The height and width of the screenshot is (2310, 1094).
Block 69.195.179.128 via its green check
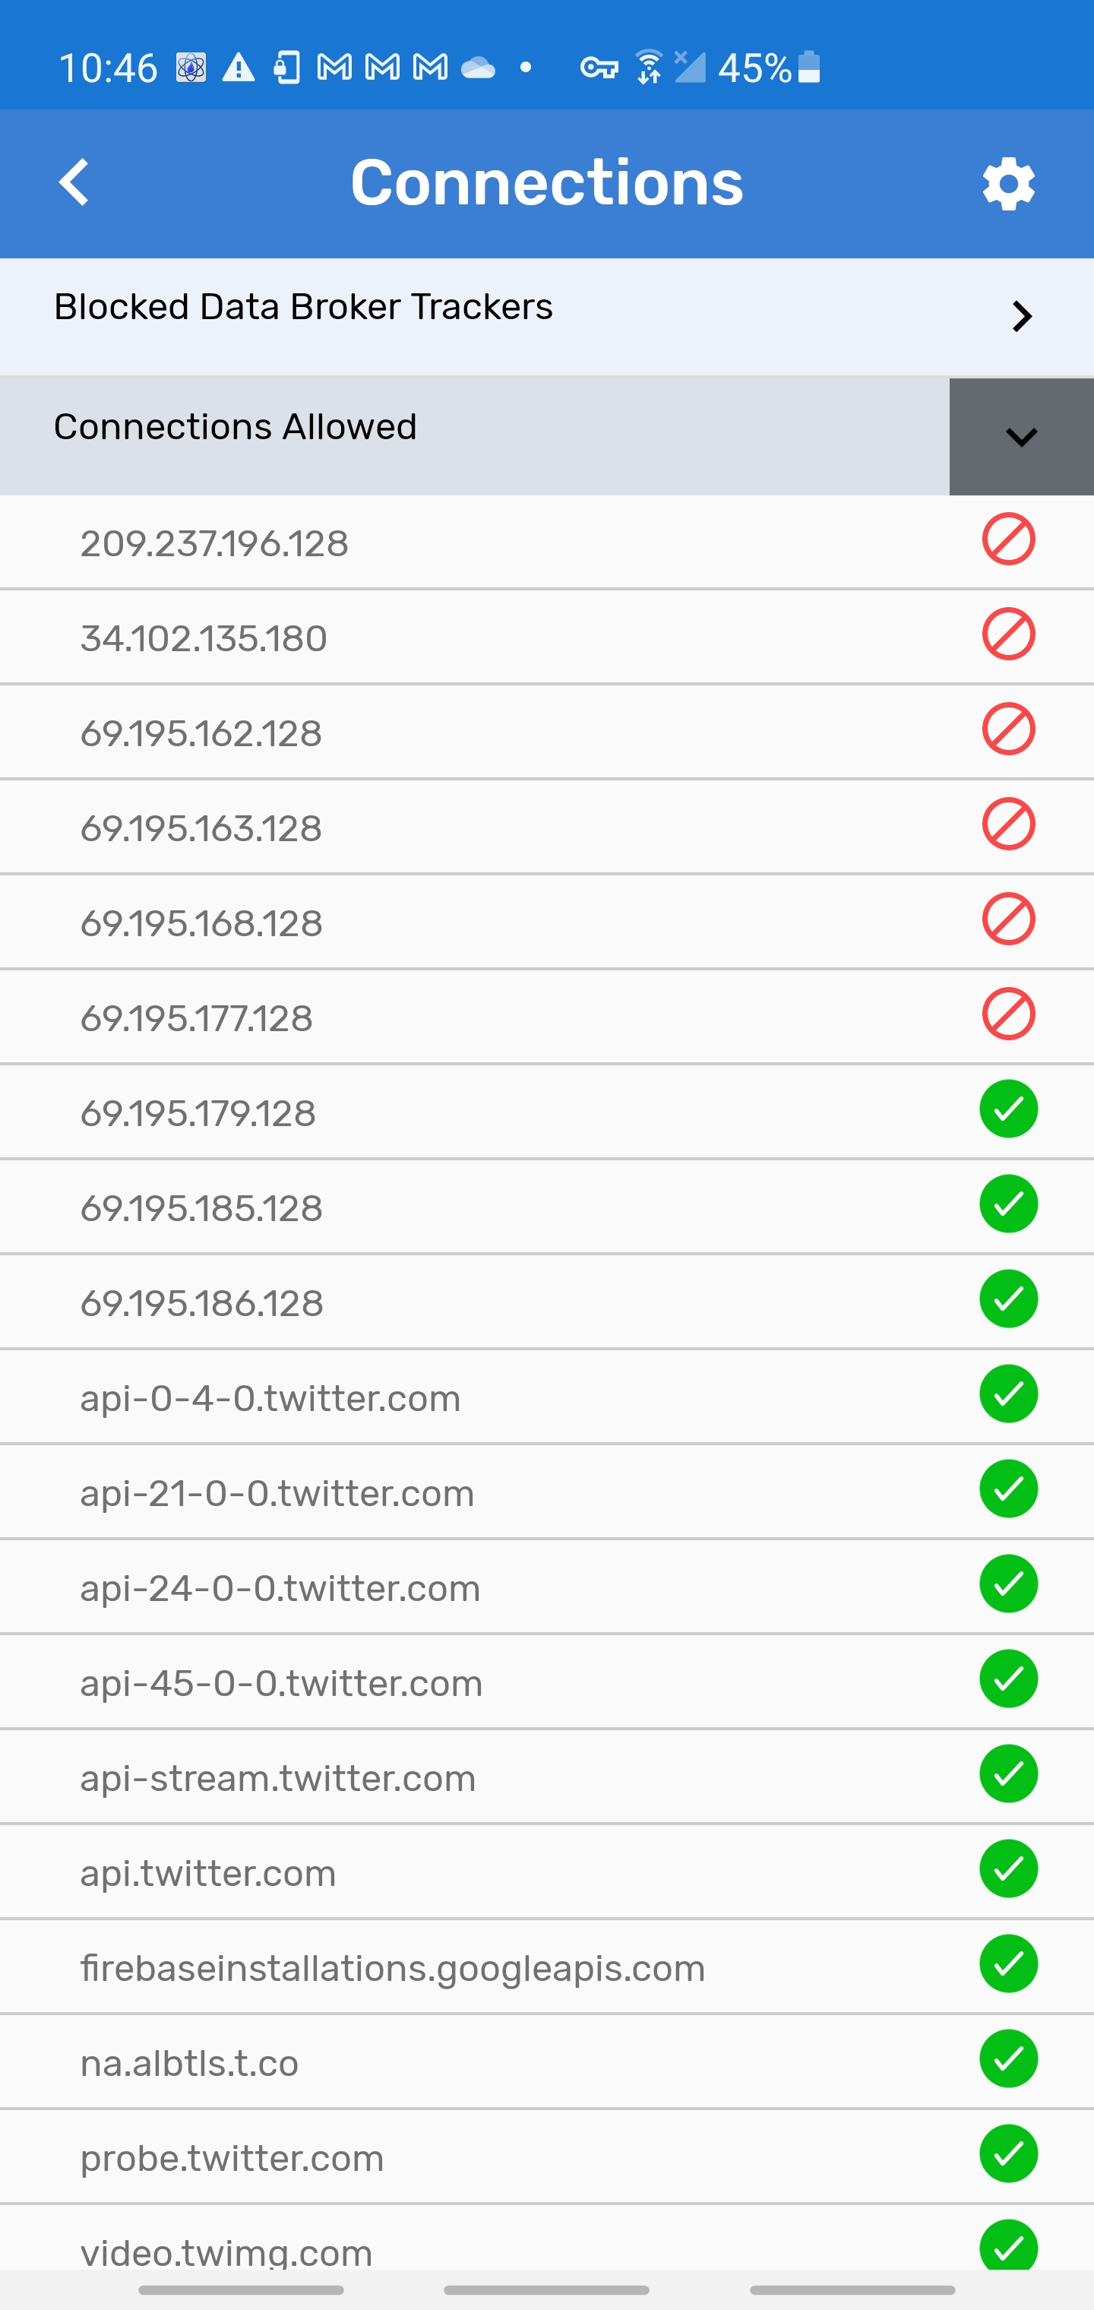pos(1008,1109)
